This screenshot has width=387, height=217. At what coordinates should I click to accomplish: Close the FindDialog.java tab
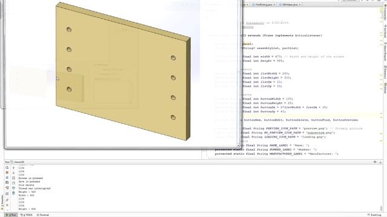(x=274, y=5)
